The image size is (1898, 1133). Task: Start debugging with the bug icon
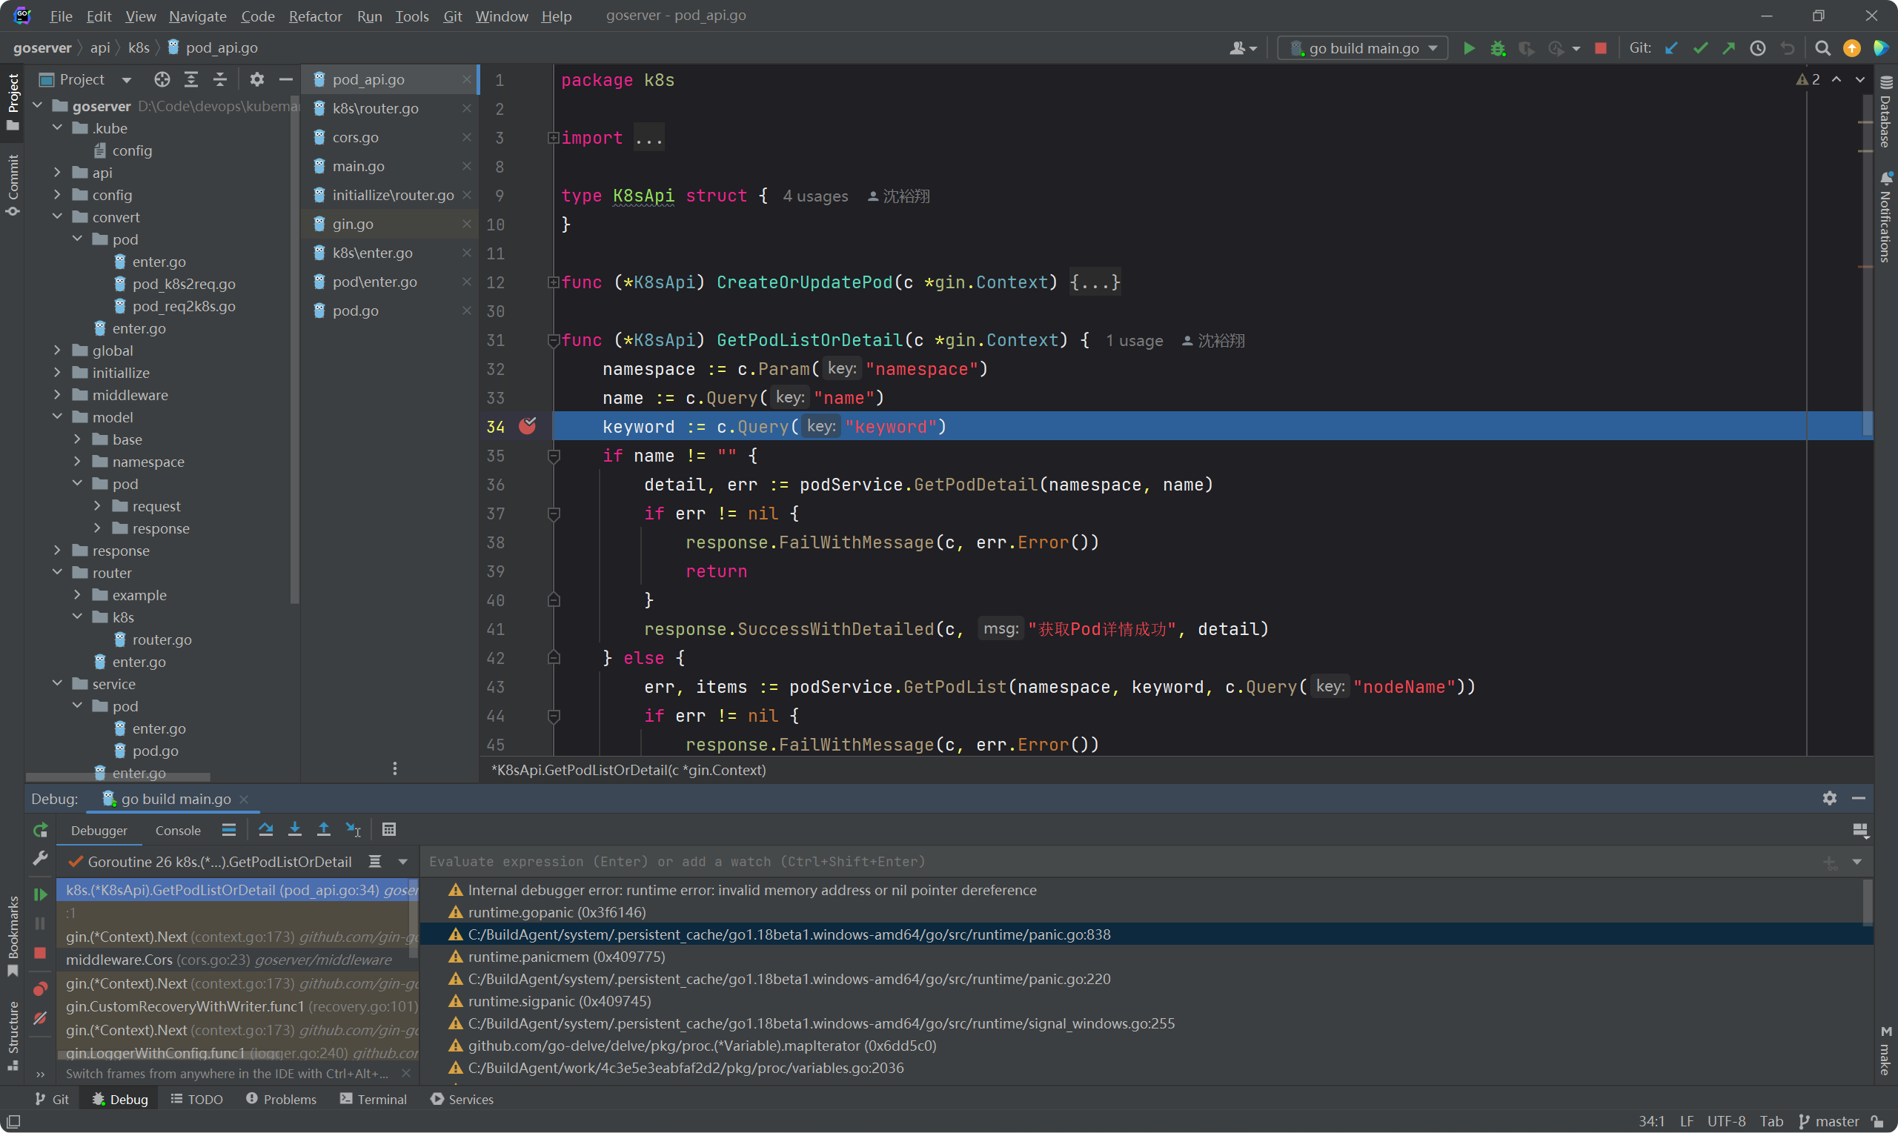(x=1497, y=48)
